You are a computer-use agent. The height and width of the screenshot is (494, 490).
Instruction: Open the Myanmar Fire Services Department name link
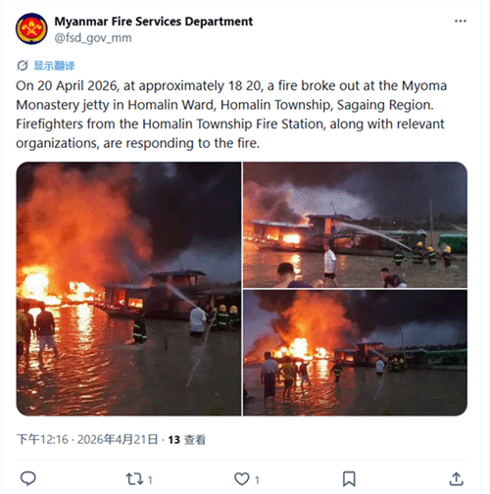(154, 22)
